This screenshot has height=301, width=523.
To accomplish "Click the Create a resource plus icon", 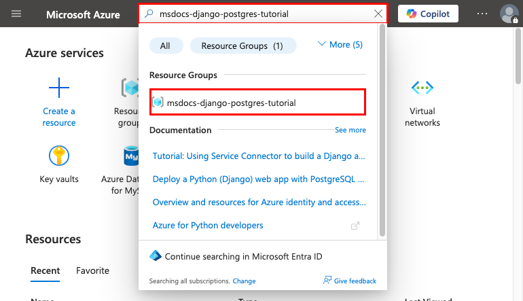I will (59, 88).
